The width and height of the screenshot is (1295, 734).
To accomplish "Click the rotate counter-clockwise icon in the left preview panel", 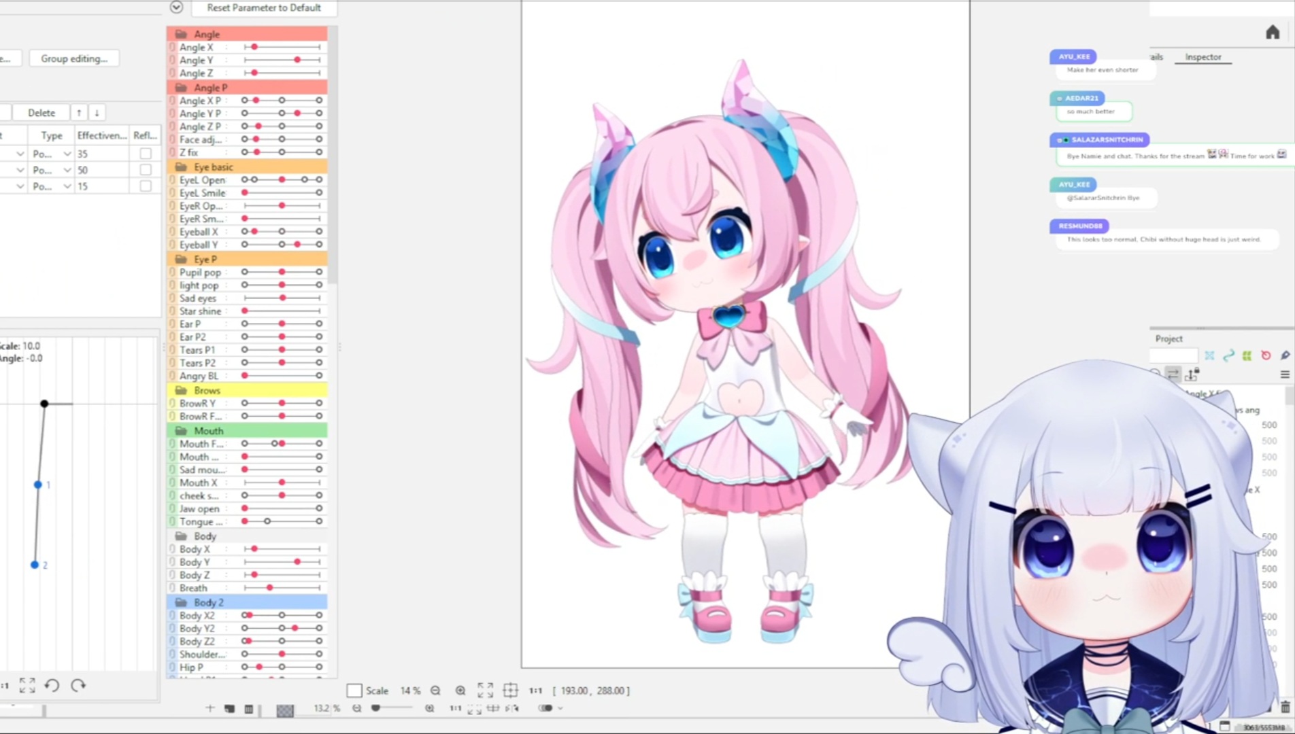I will click(52, 685).
